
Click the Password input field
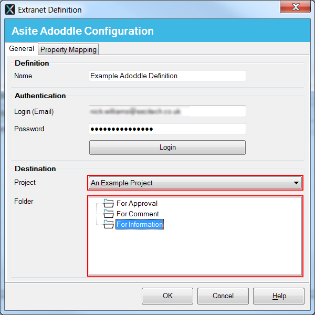click(167, 129)
